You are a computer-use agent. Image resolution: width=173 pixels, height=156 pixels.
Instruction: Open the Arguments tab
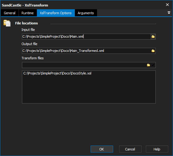[86, 13]
